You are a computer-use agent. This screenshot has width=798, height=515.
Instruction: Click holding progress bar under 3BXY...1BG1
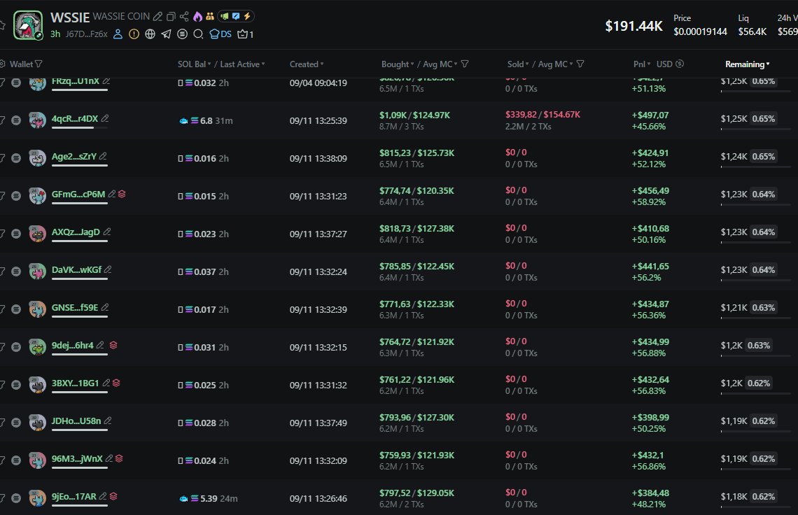click(80, 392)
